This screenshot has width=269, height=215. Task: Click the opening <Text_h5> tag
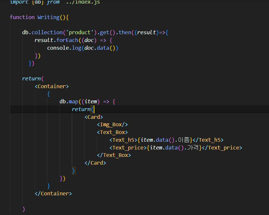click(x=124, y=140)
